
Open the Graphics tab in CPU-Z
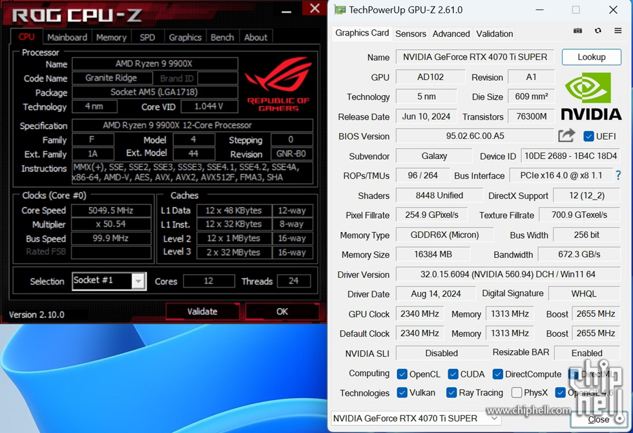(185, 37)
